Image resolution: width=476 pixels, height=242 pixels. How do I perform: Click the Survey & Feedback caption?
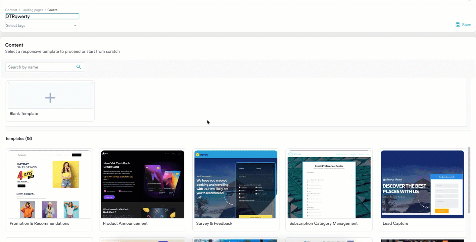click(214, 223)
